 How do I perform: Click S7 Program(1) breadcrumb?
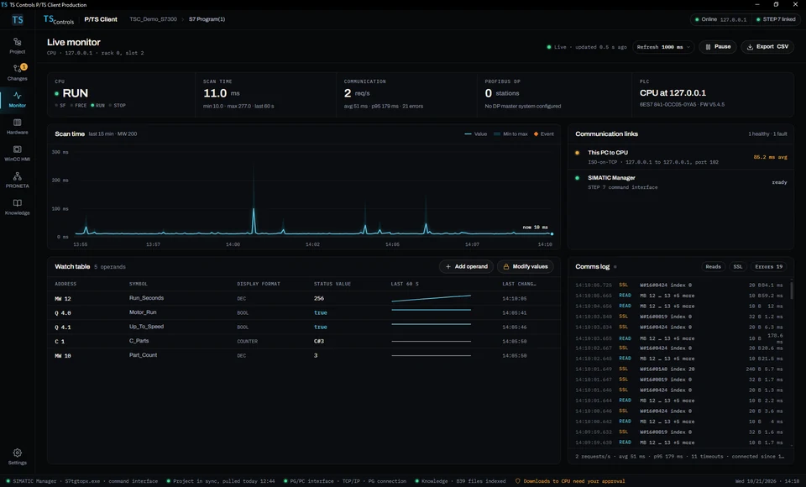pyautogui.click(x=207, y=19)
